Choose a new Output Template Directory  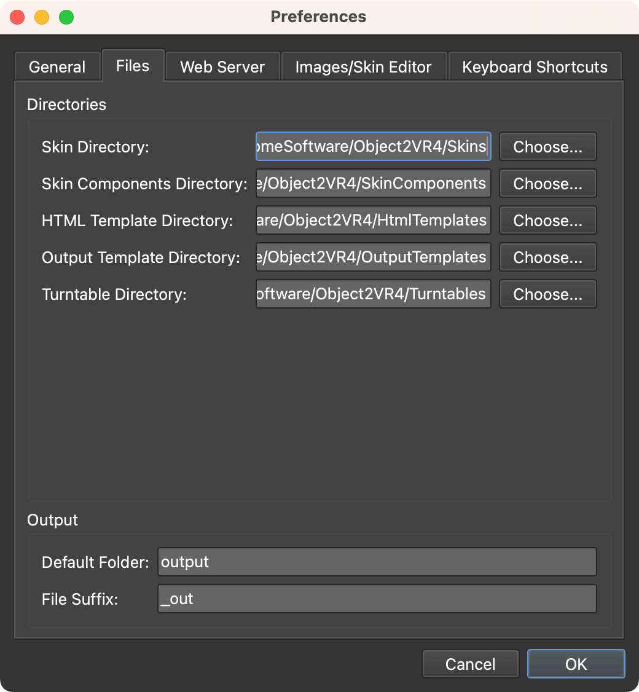547,258
